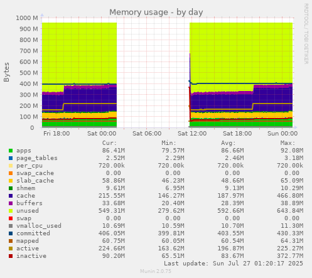Screen dimensions: 312x278
Task: Click the vmalloc_used min value 10.59M
Action: [x=173, y=226]
